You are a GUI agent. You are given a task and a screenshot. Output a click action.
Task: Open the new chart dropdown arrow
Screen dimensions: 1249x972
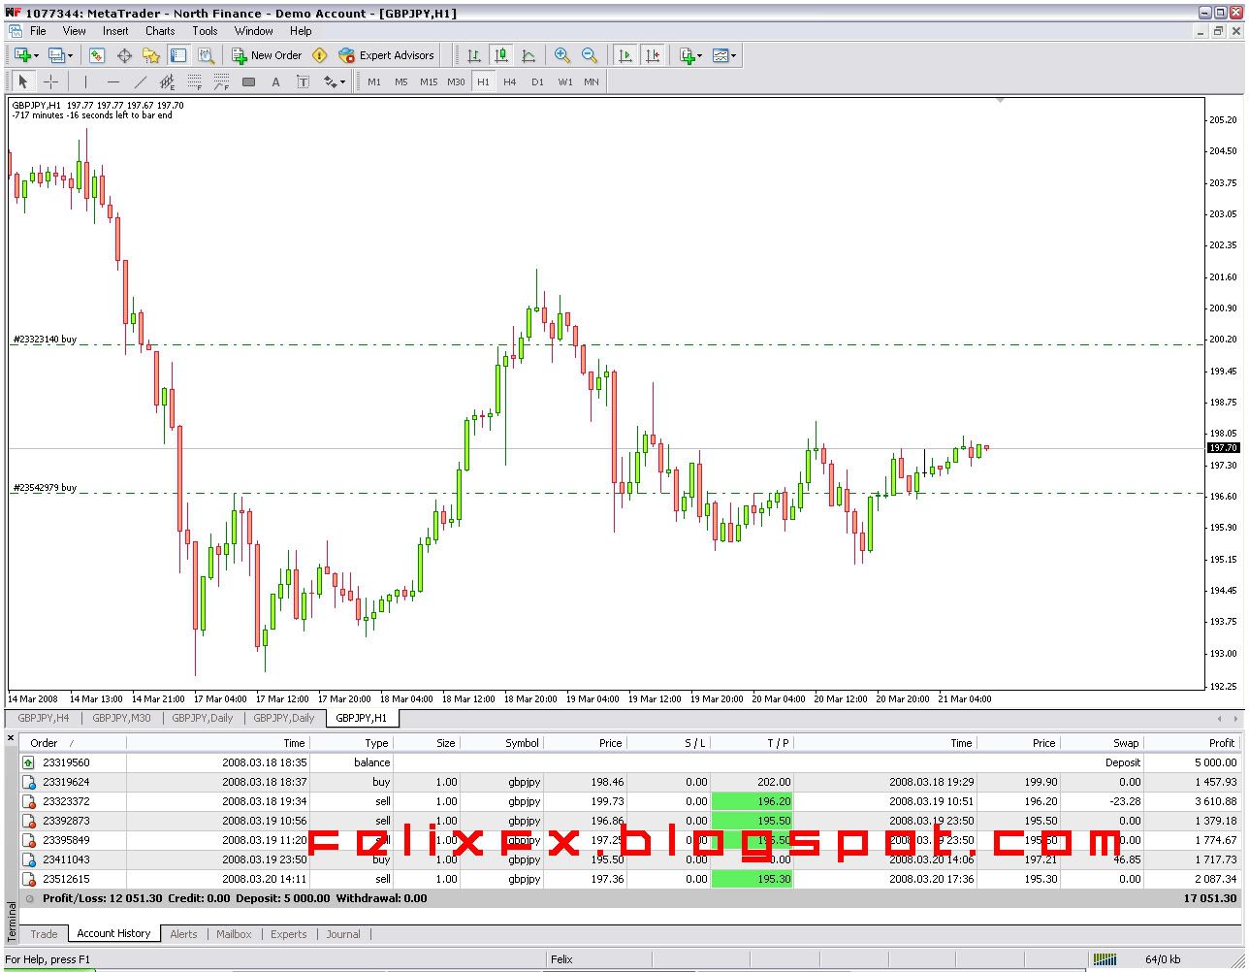click(36, 55)
